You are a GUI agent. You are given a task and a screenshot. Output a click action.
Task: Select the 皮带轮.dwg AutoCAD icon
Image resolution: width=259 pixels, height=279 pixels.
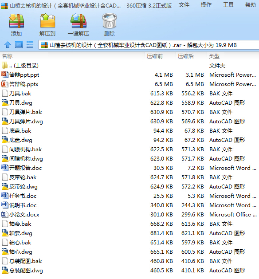pyautogui.click(x=5, y=186)
